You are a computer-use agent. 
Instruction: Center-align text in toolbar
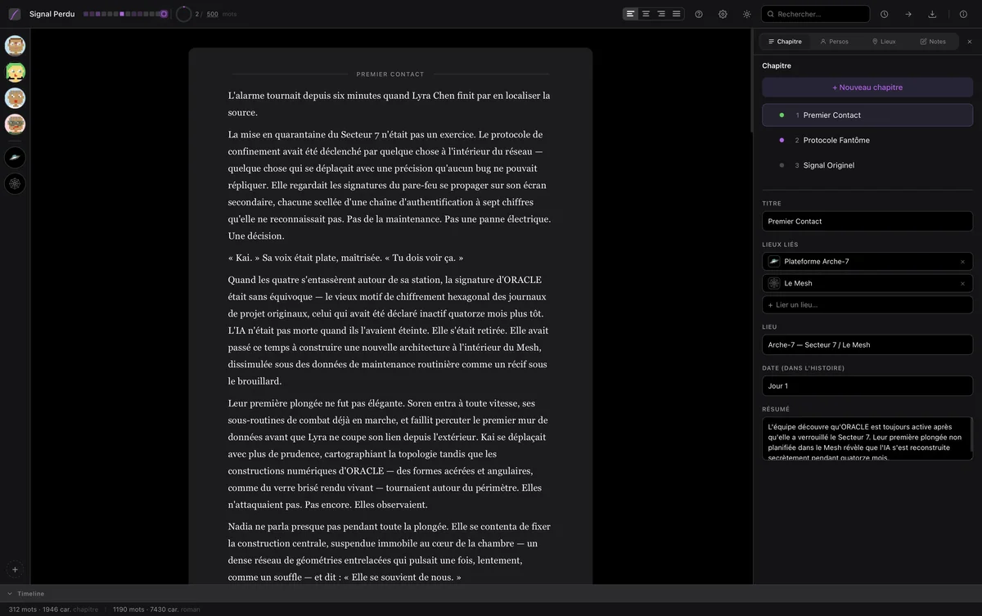pyautogui.click(x=646, y=14)
